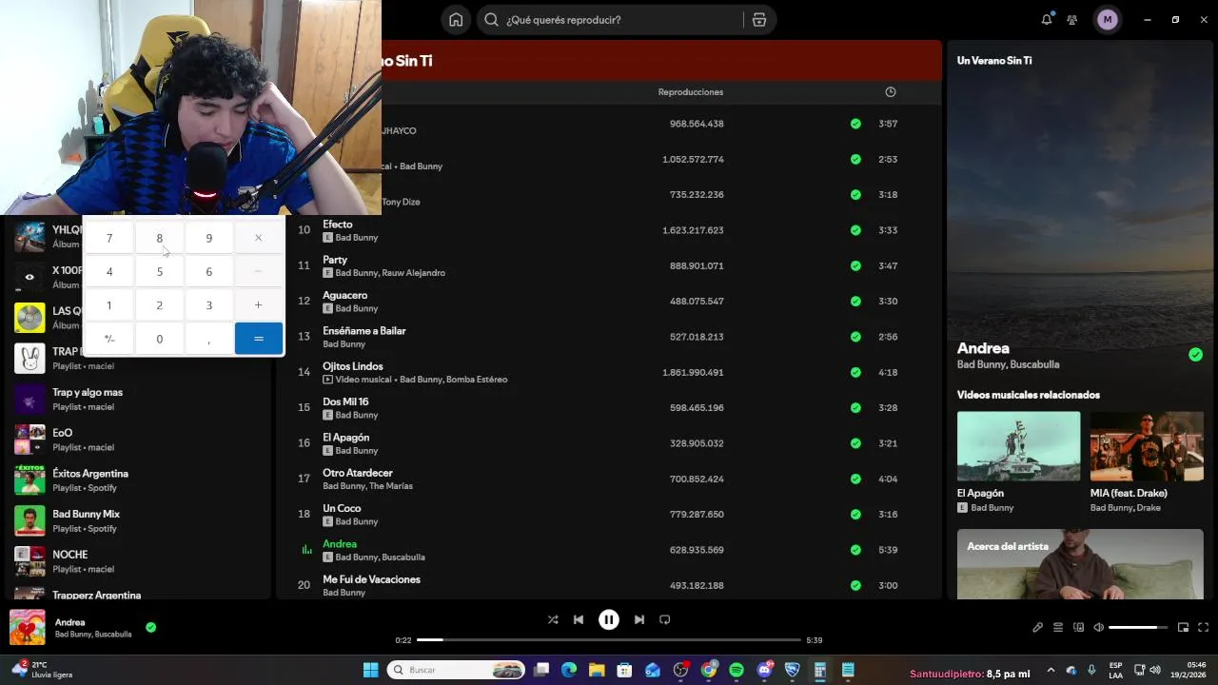
Task: Click calculator equals button
Action: click(x=258, y=339)
